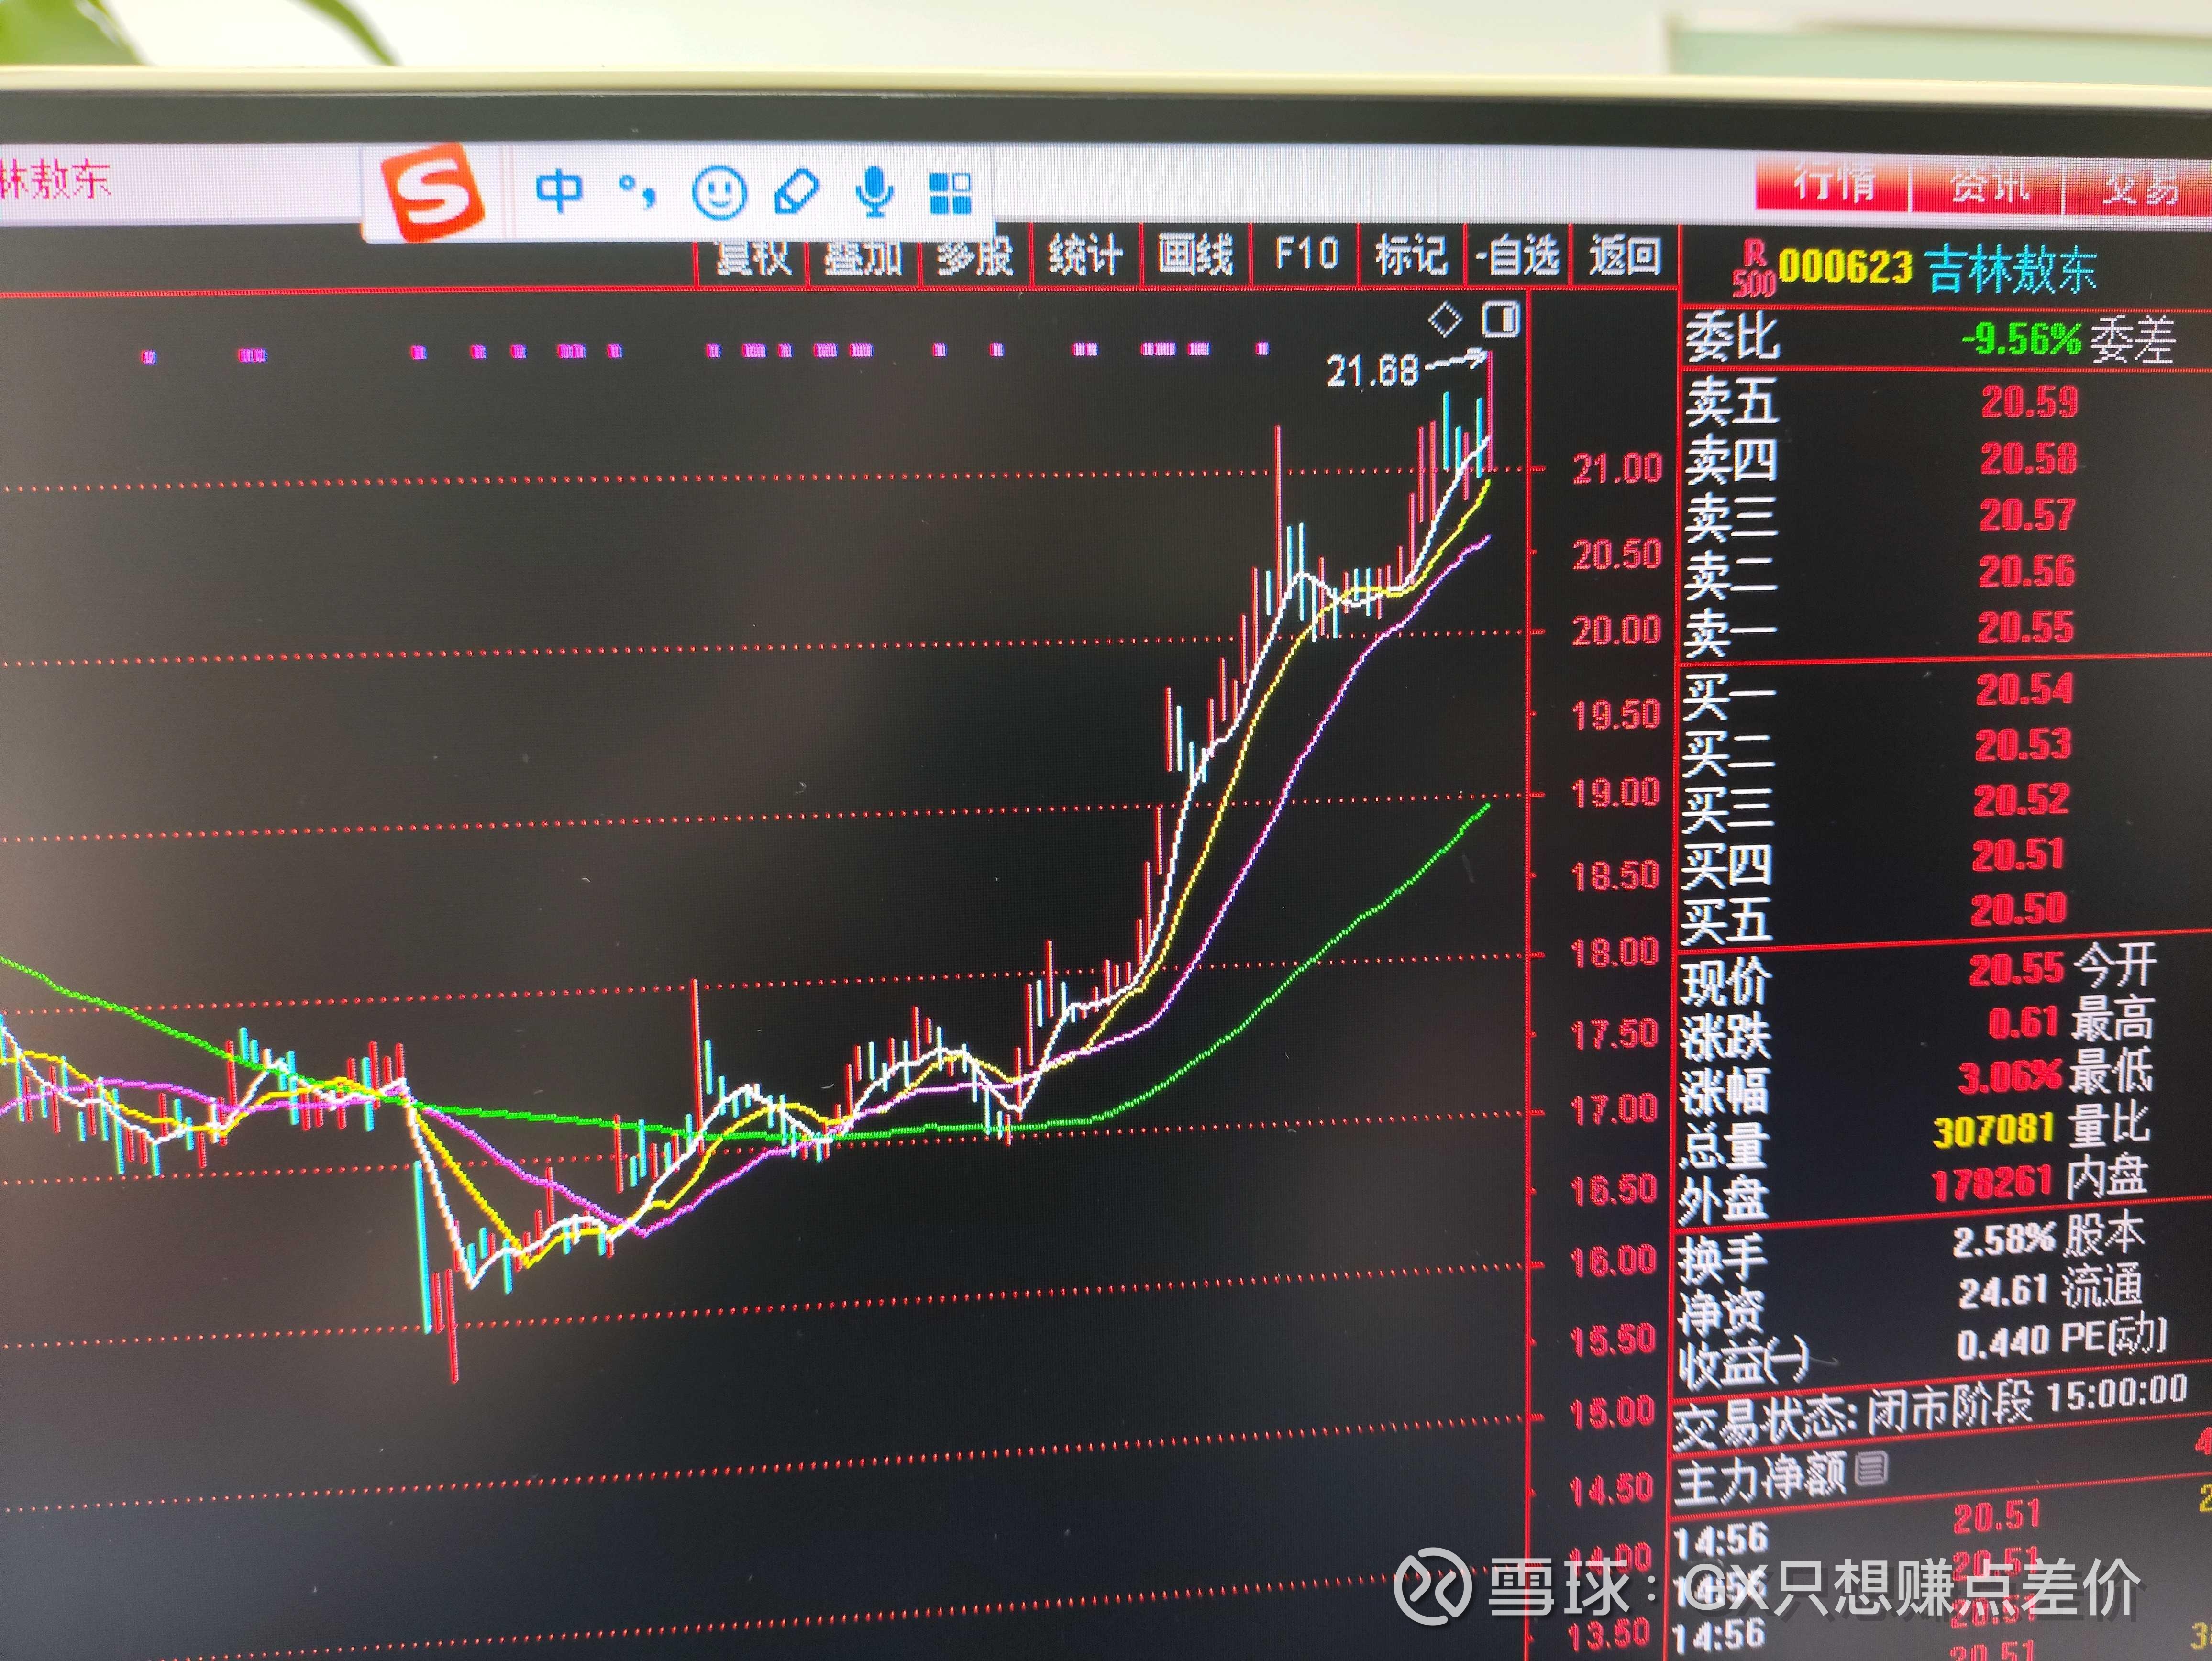This screenshot has width=2212, height=1661.
Task: Switch to the 资讯 news tab
Action: 1988,187
